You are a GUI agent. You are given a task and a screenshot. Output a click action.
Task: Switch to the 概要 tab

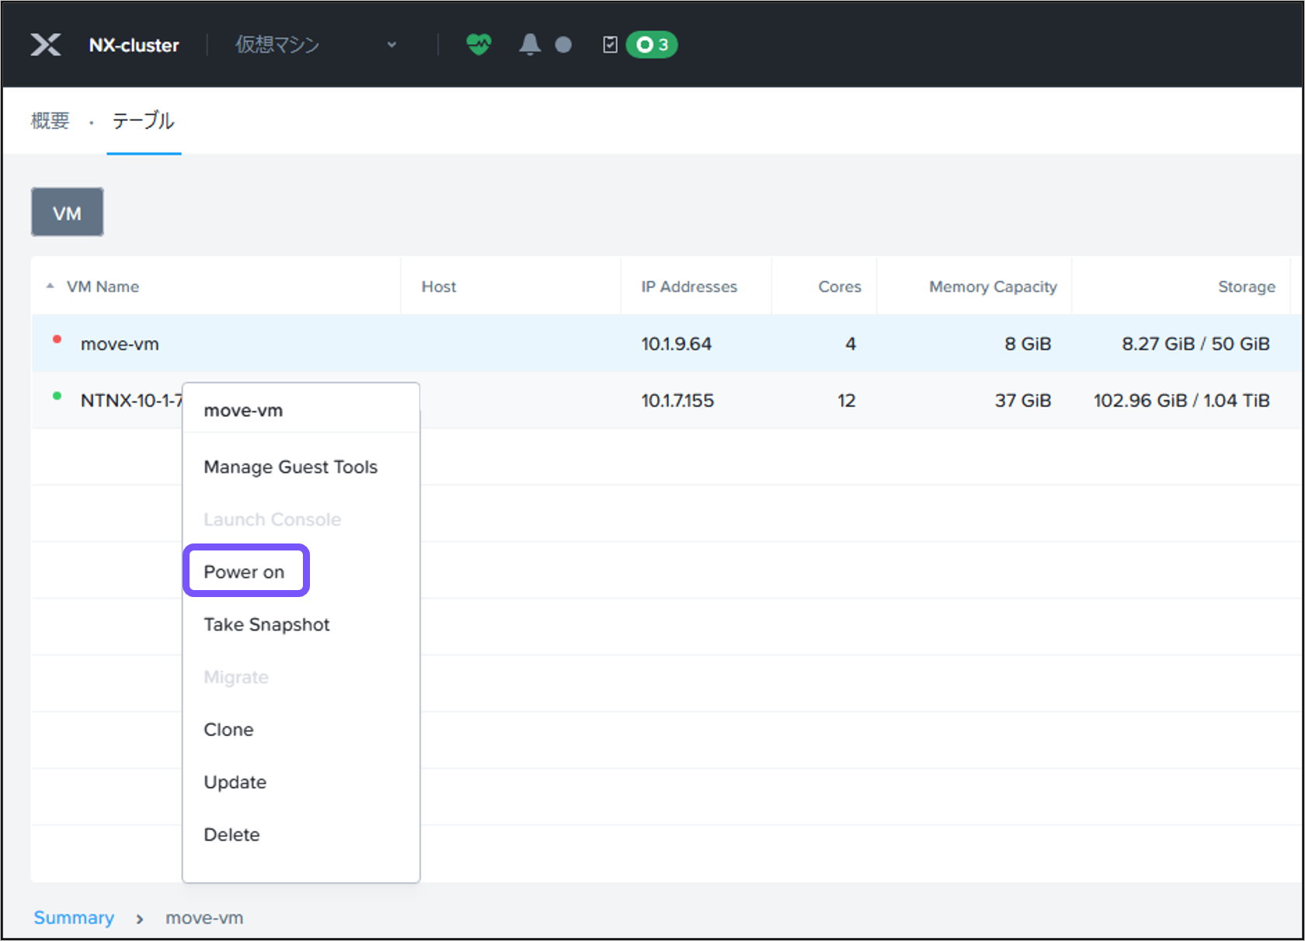50,121
